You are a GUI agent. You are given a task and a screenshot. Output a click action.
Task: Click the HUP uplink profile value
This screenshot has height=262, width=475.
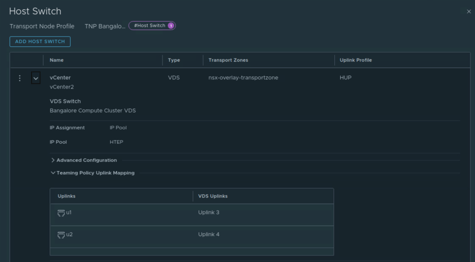[x=345, y=78]
